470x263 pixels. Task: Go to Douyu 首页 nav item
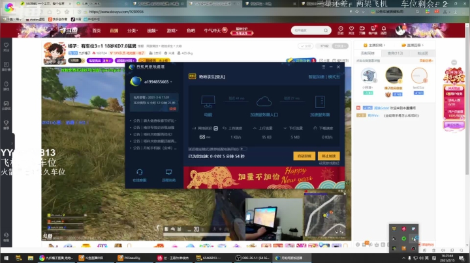coord(97,31)
